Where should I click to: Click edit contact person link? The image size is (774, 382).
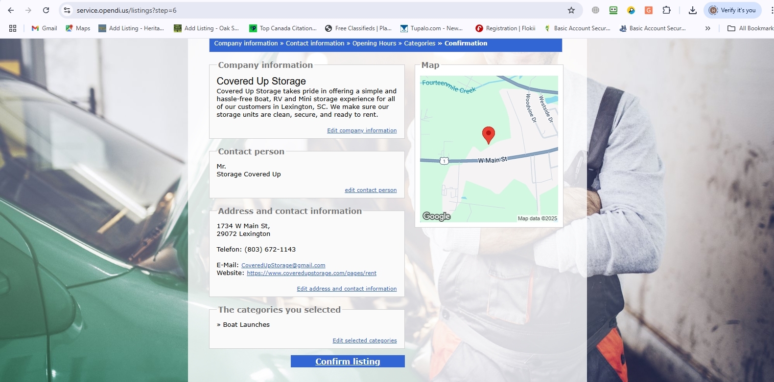click(371, 190)
